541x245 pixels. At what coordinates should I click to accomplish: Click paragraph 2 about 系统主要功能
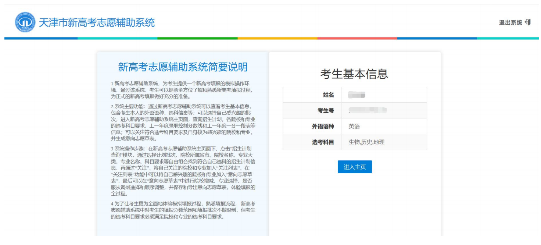click(183, 122)
